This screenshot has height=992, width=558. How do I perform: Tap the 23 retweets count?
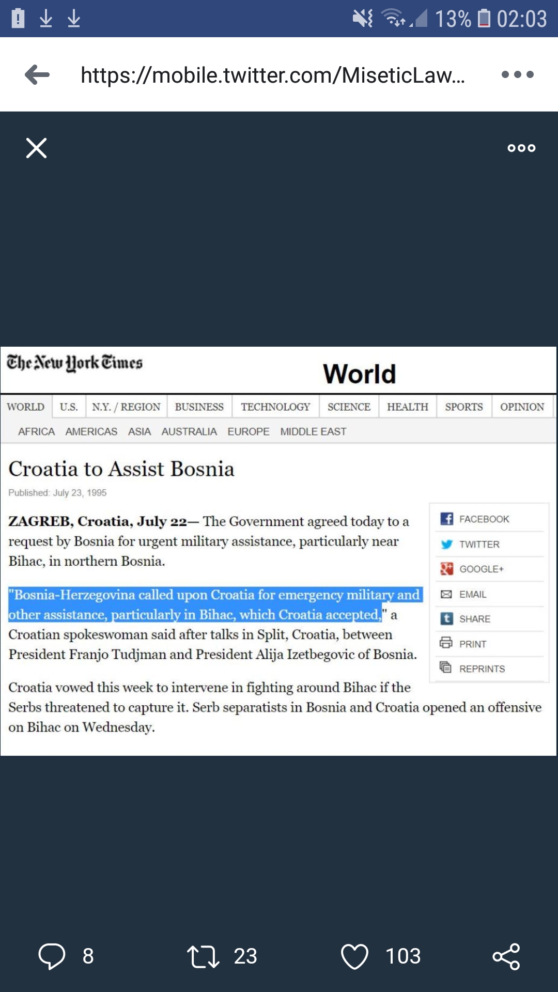[x=245, y=956]
